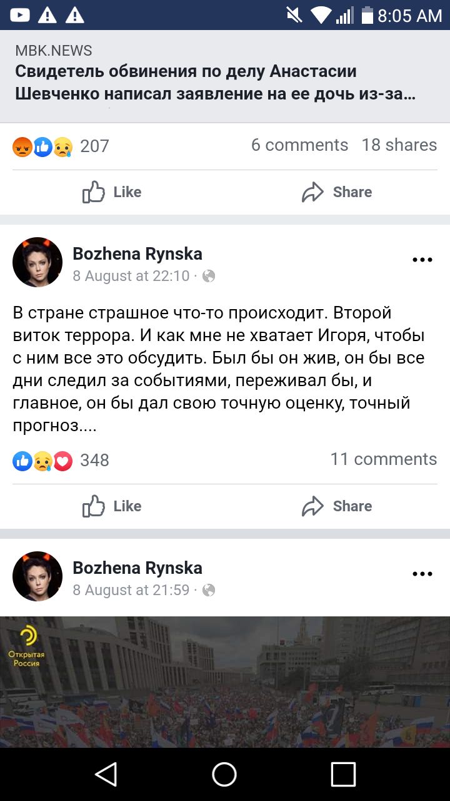Open options menu for the 22:10 post
The height and width of the screenshot is (801, 450).
(422, 260)
